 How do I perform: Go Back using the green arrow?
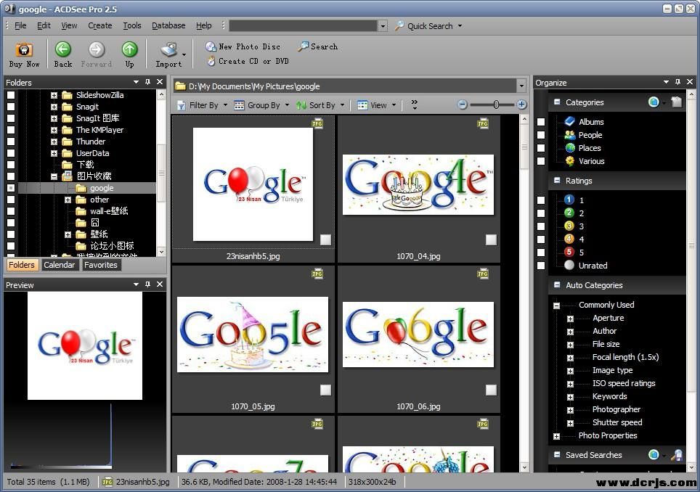[63, 49]
